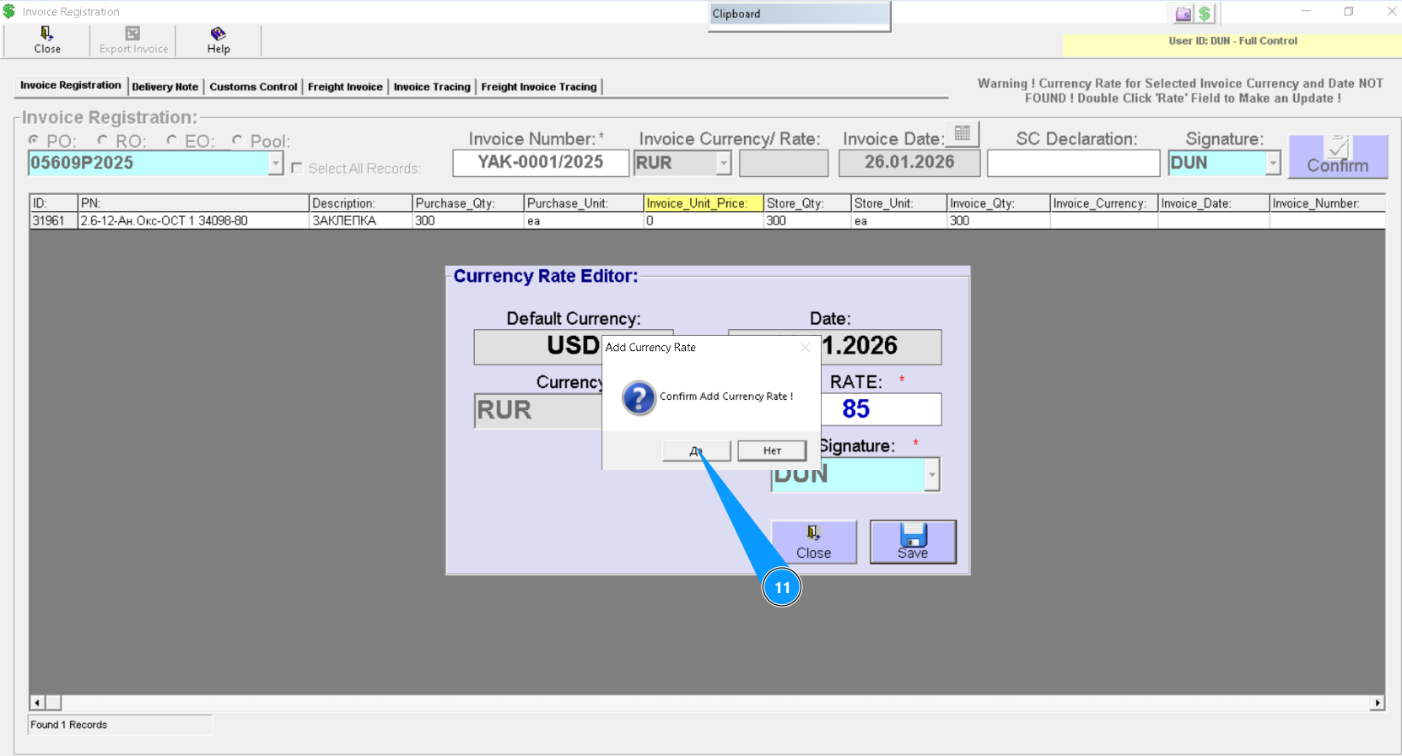
Task: Select the RO radio button
Action: coord(102,140)
